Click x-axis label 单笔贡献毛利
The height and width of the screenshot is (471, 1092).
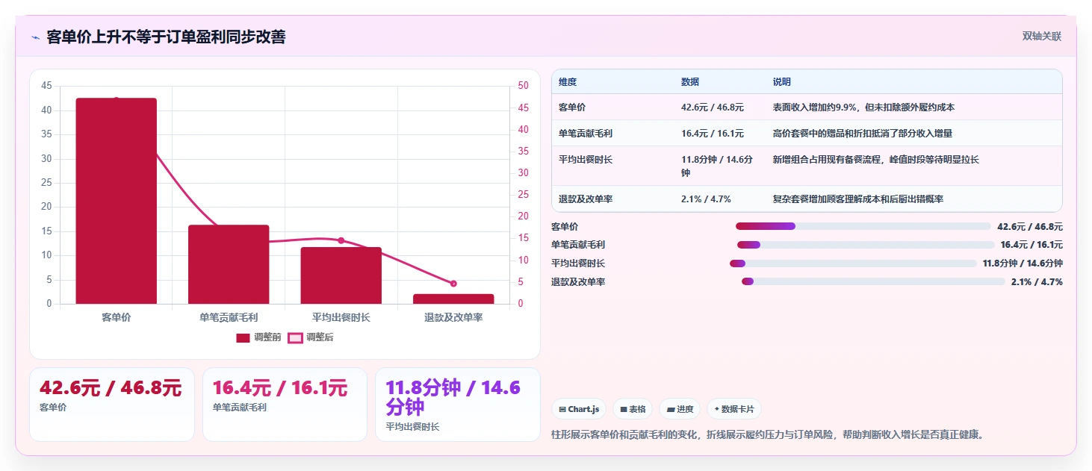[229, 317]
